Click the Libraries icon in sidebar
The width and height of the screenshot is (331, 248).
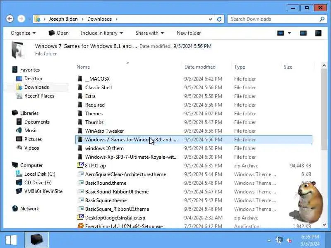point(15,113)
